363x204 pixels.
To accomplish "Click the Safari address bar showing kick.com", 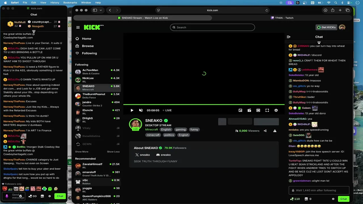I will point(212,10).
